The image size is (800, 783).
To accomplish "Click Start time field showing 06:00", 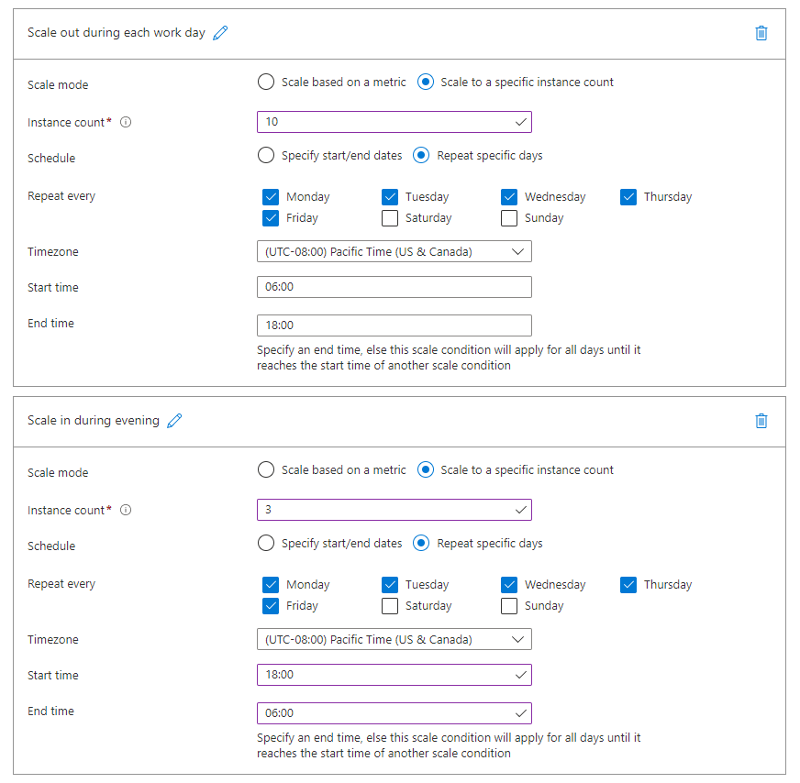I will pyautogui.click(x=394, y=287).
